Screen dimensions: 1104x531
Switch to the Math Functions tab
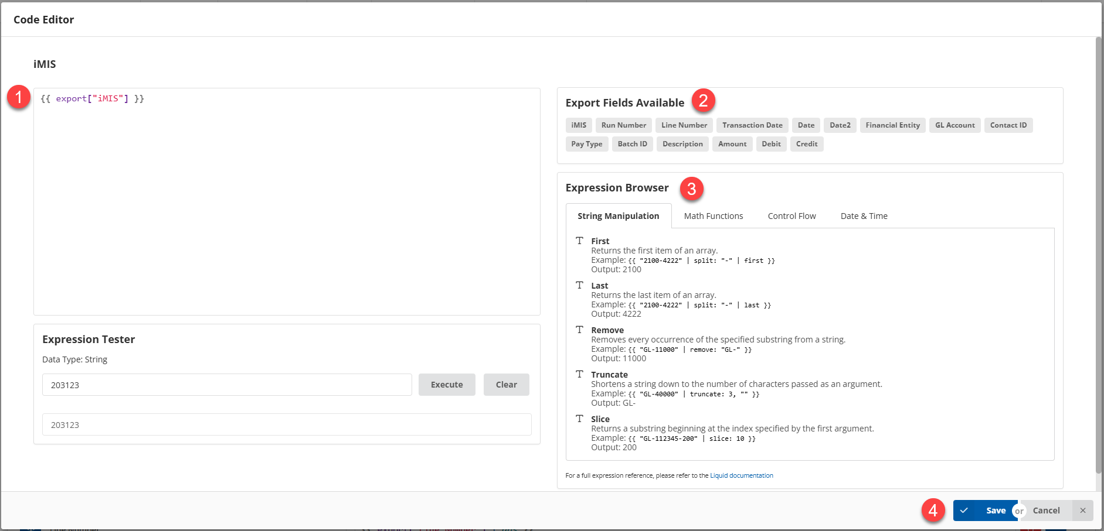coord(713,216)
